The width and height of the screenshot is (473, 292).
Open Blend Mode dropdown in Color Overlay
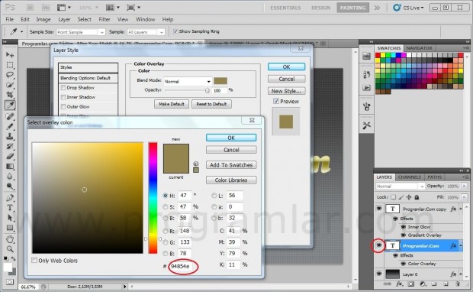188,81
